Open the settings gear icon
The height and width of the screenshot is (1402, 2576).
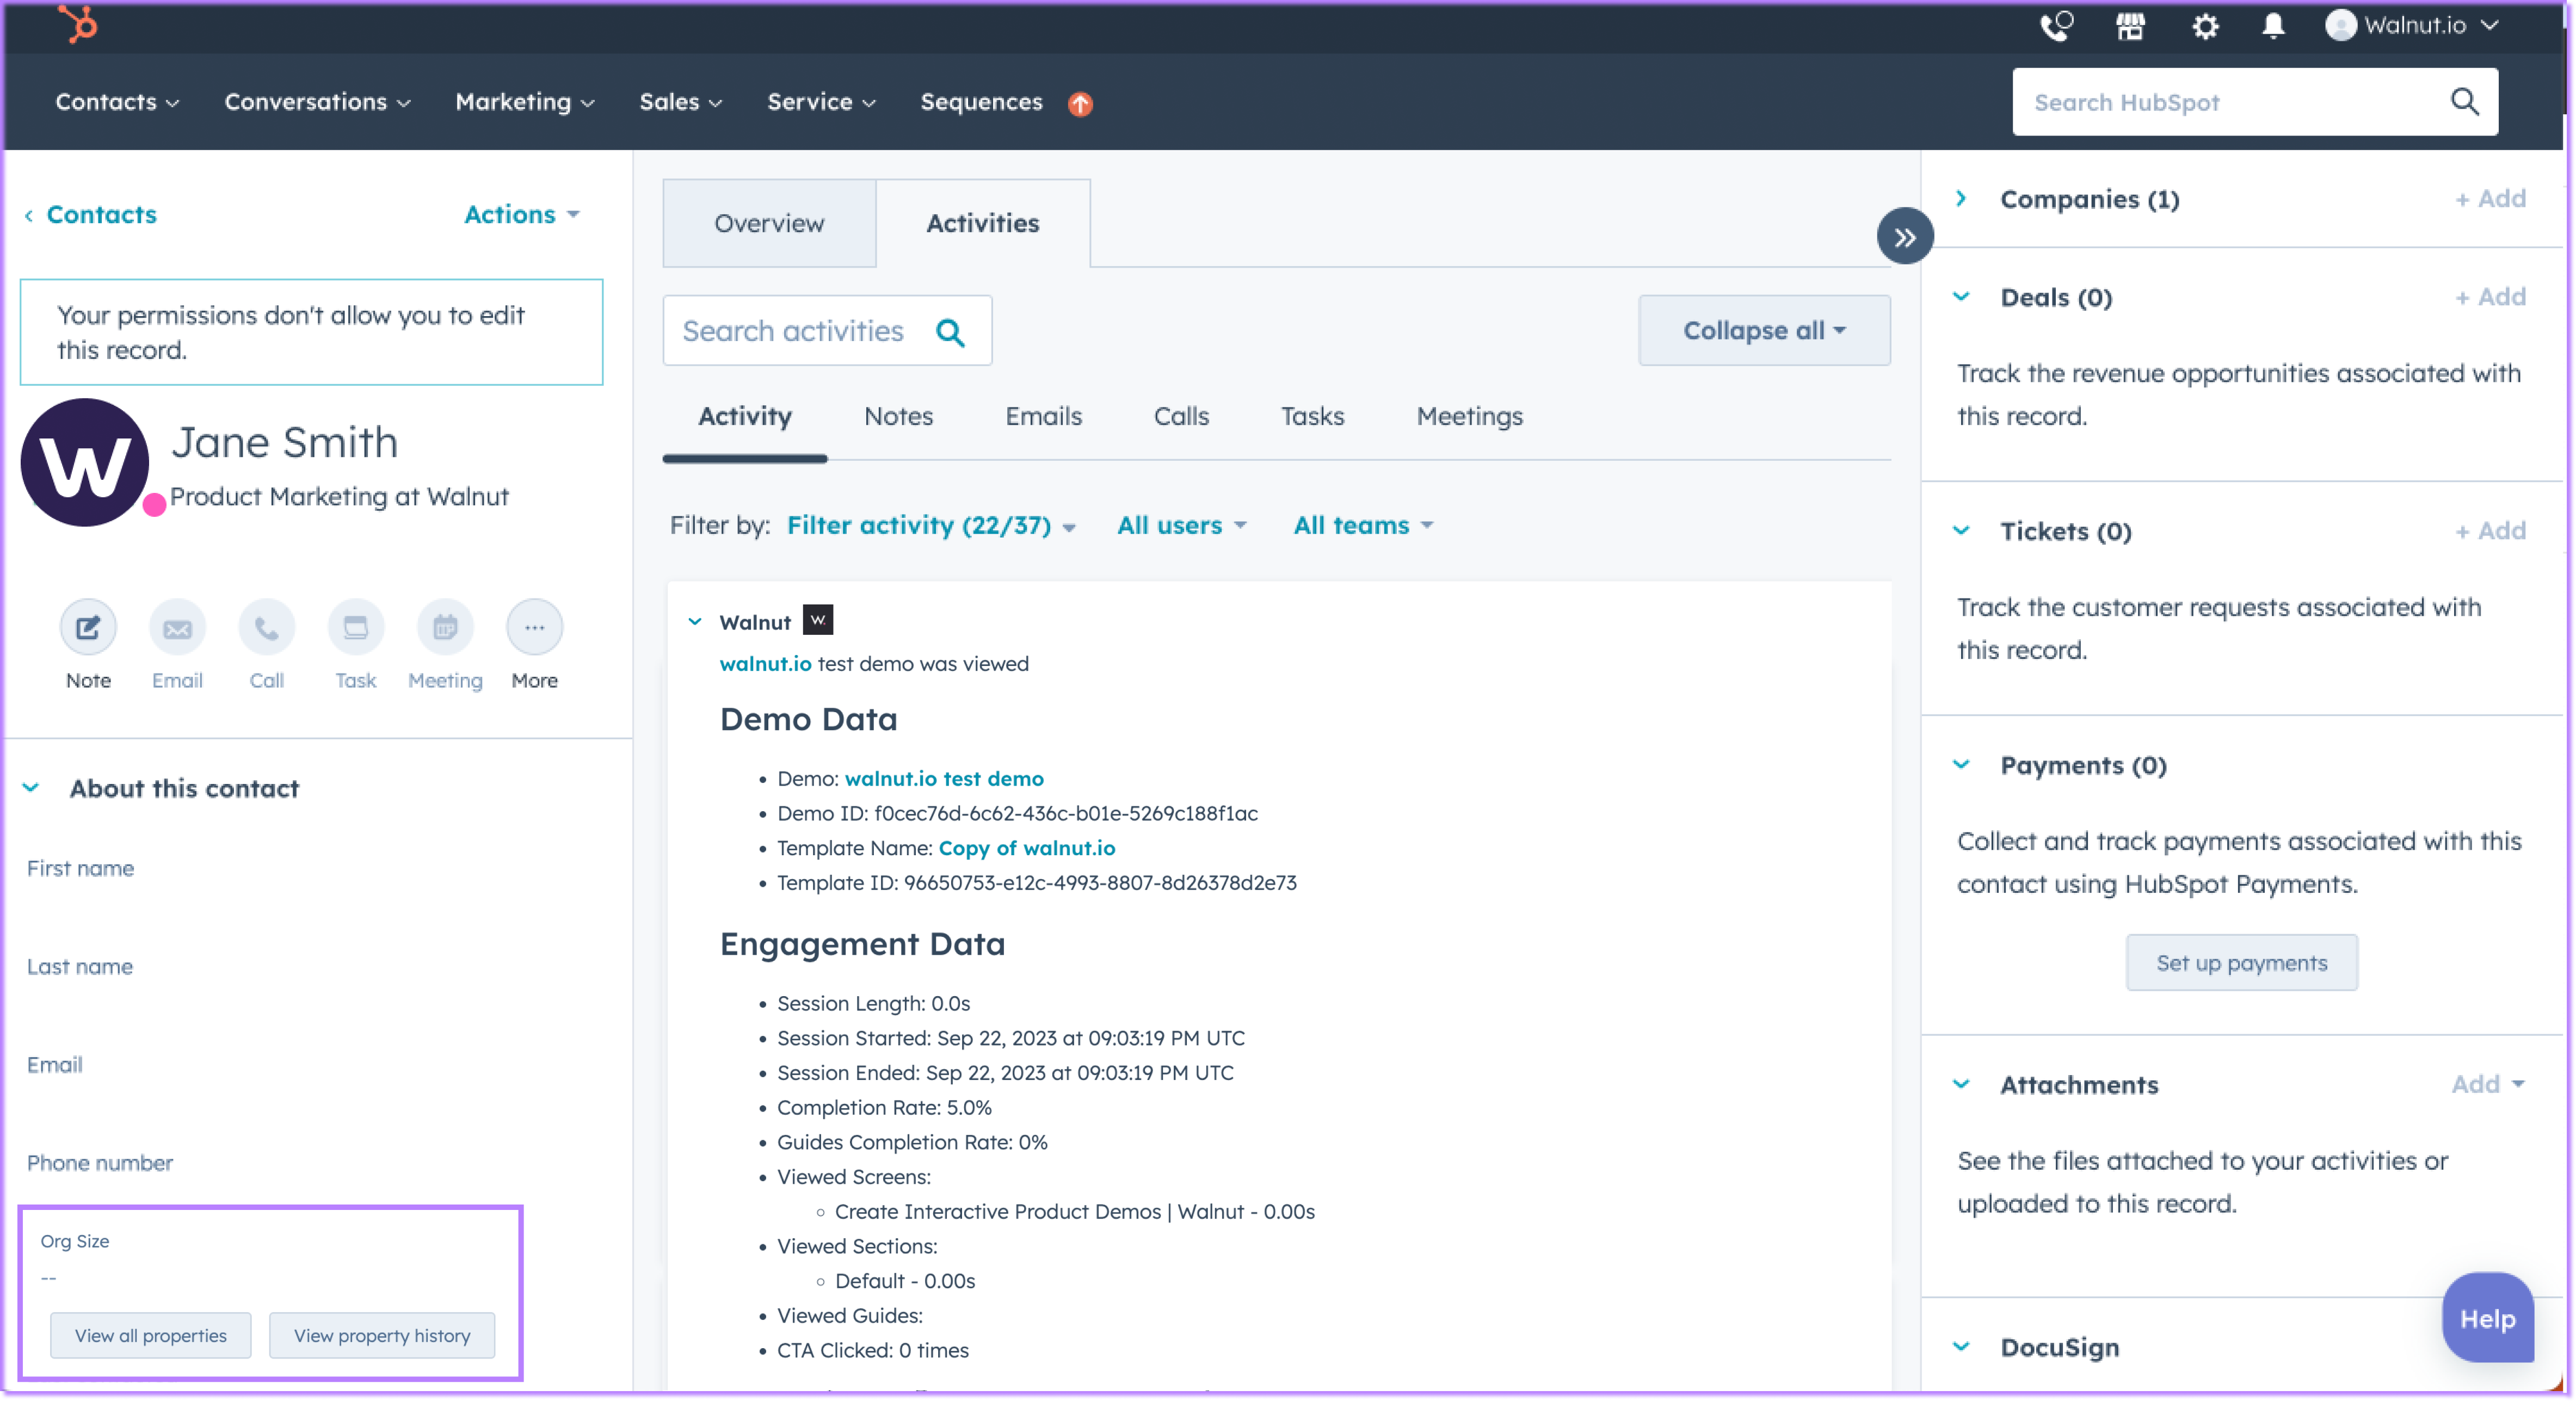(2205, 26)
